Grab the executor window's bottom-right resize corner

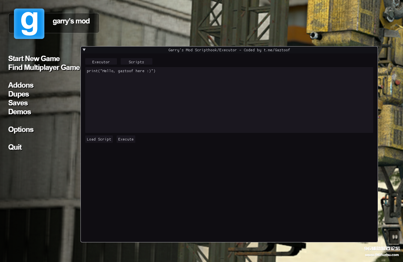pos(376,240)
